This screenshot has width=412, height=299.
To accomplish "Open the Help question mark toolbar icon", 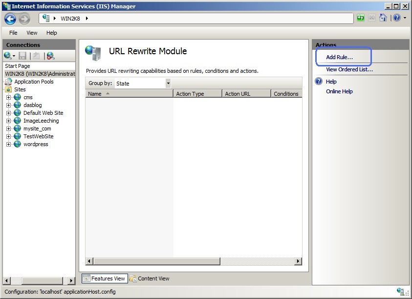I will tap(397, 18).
